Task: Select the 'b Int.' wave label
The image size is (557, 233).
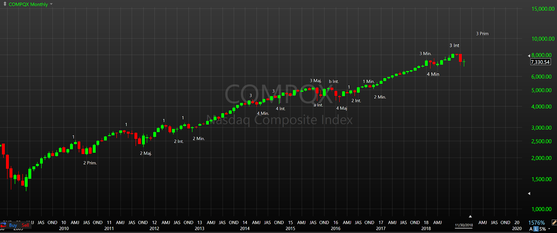Action: coord(334,81)
